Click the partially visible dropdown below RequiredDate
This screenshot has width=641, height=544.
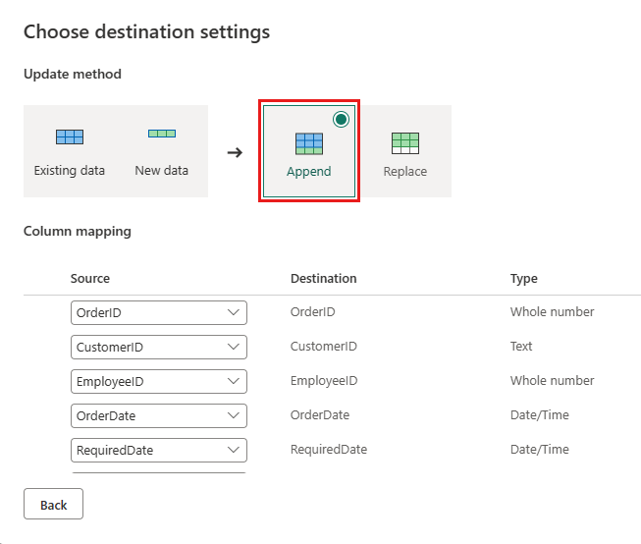tap(158, 473)
